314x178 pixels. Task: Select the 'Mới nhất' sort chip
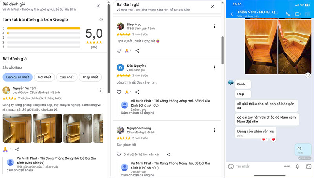click(x=44, y=77)
